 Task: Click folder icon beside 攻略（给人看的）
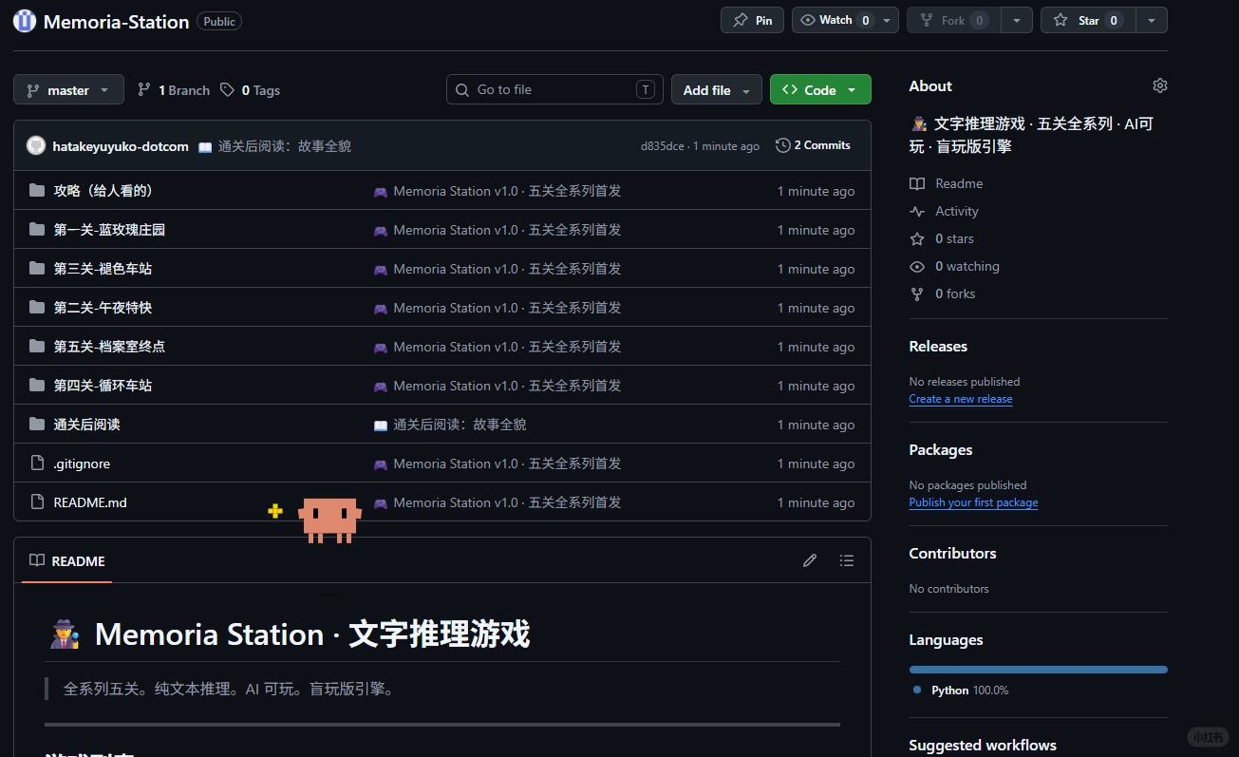(x=37, y=191)
